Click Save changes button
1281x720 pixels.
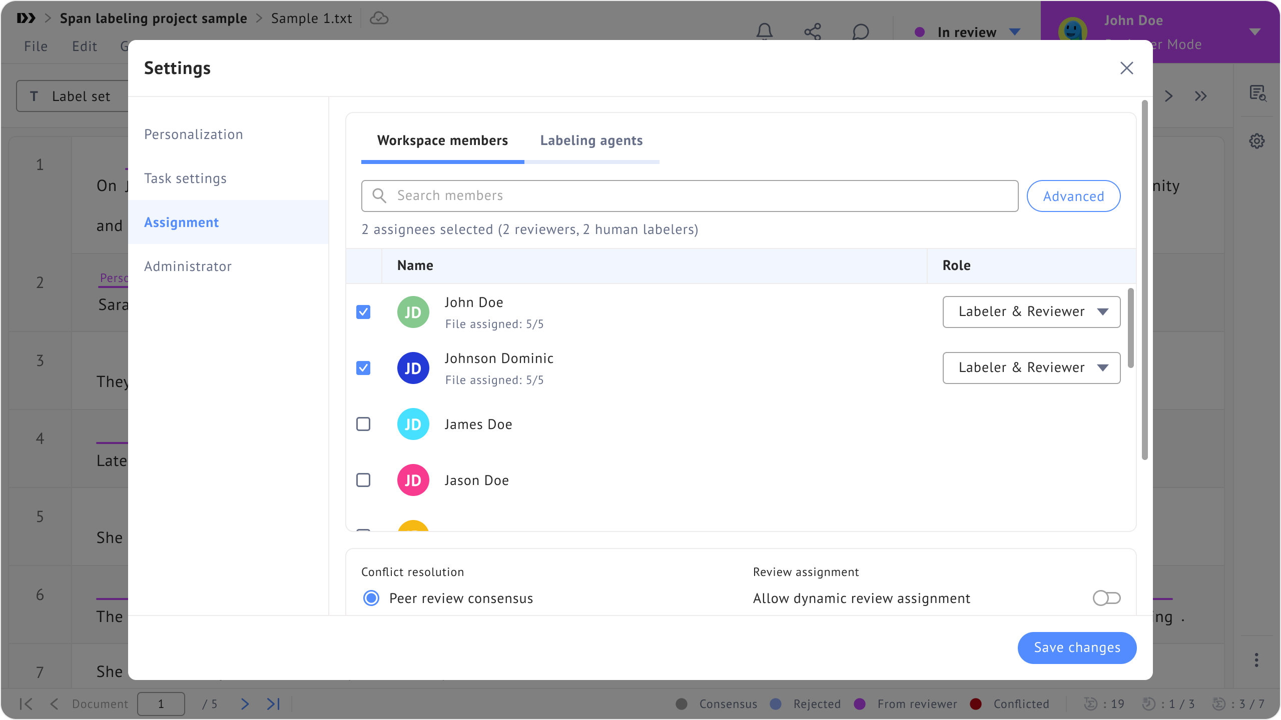click(1077, 647)
